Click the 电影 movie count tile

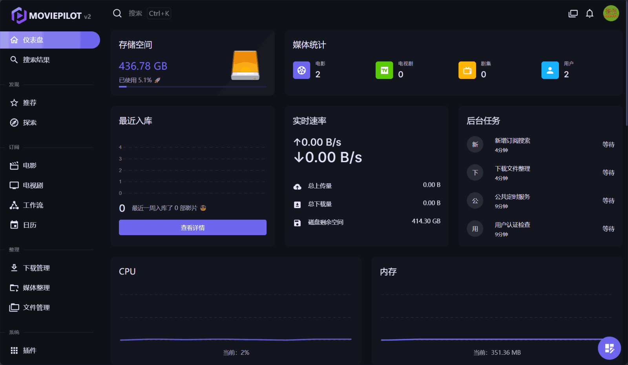(301, 70)
